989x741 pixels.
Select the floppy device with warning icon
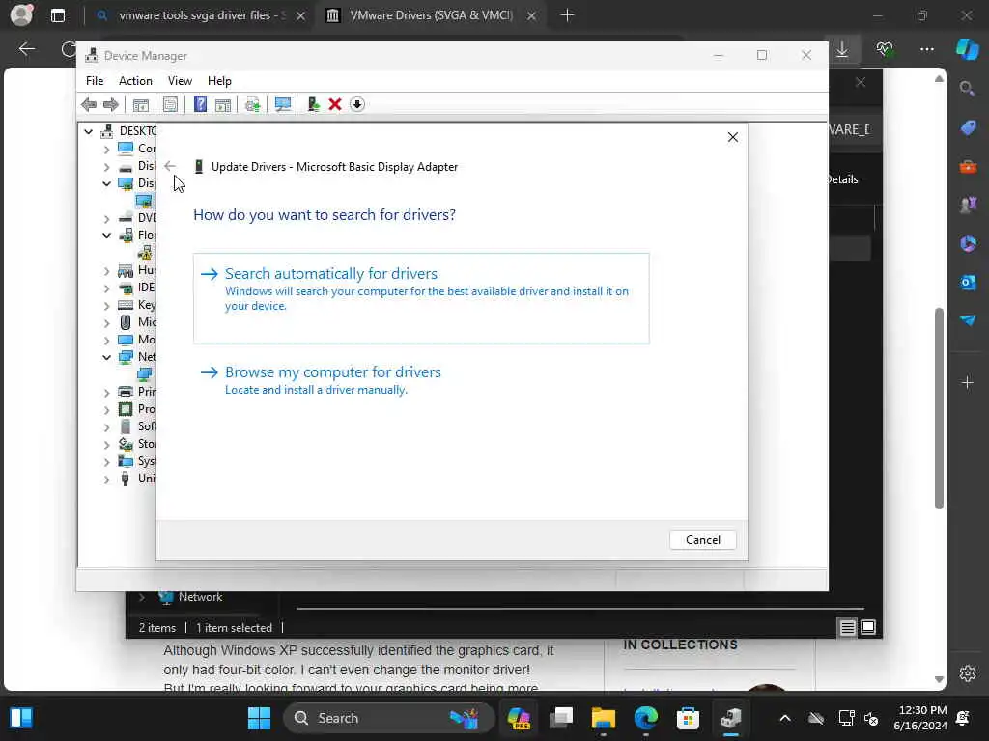click(x=145, y=253)
